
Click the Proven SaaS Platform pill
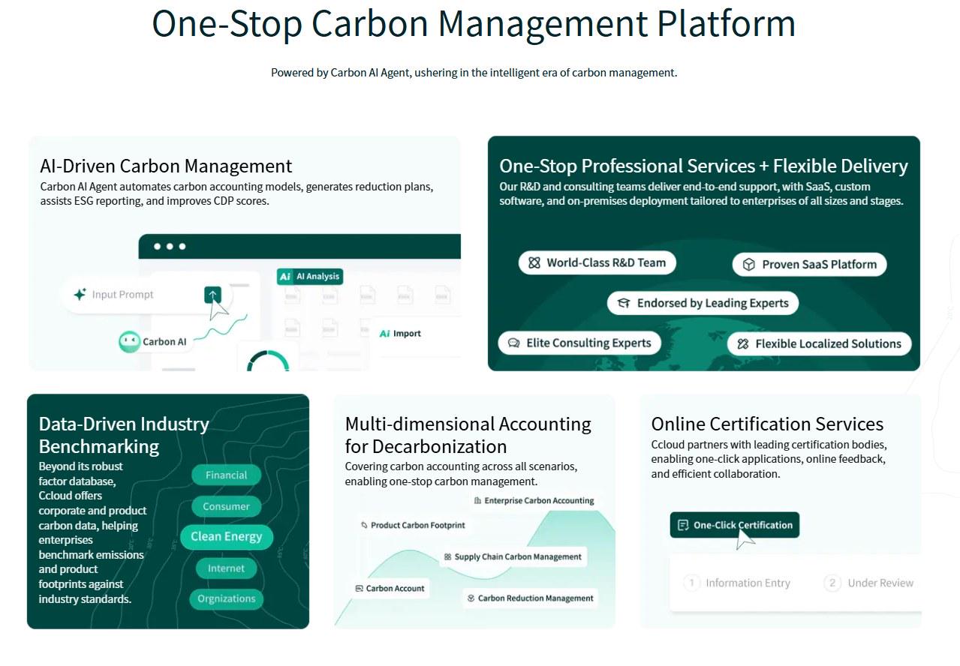[810, 264]
